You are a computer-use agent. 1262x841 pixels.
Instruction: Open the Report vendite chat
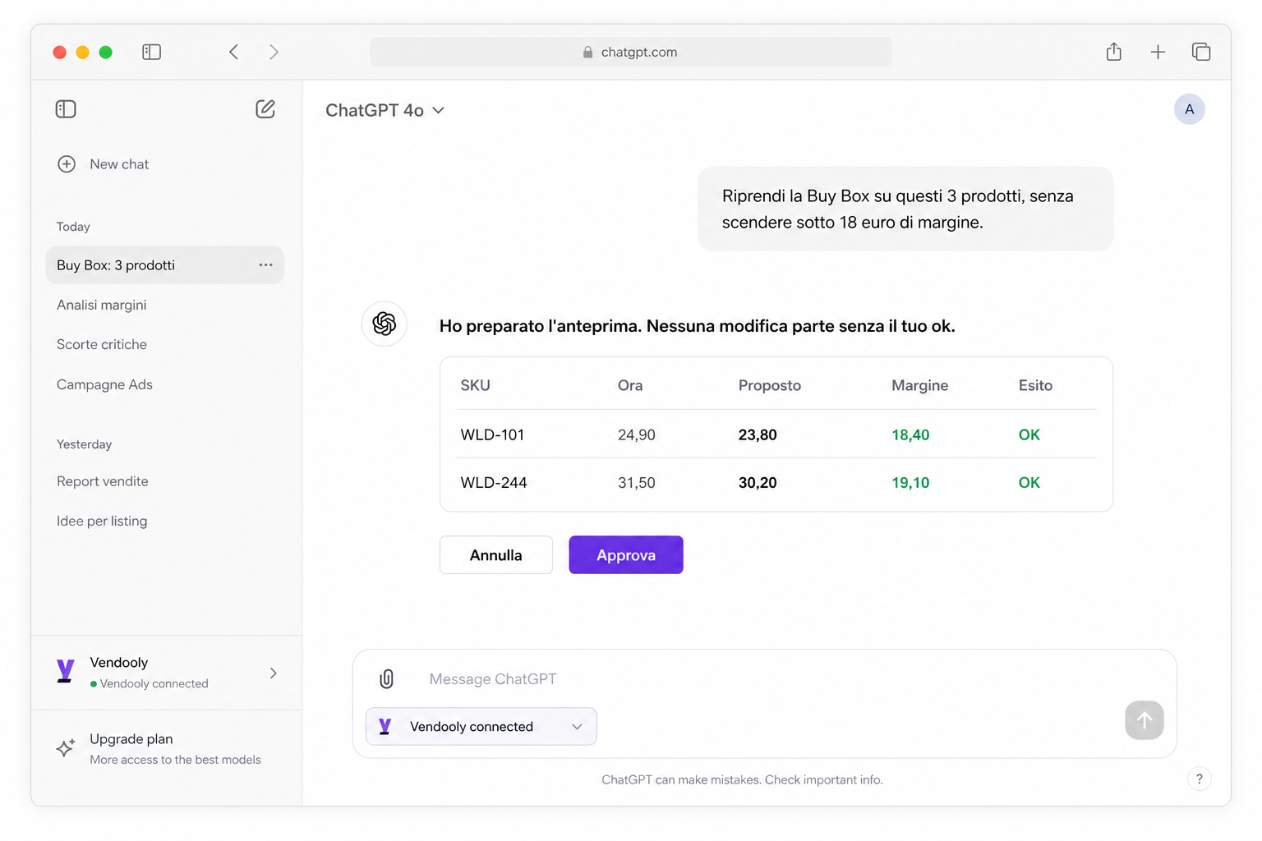pyautogui.click(x=103, y=481)
